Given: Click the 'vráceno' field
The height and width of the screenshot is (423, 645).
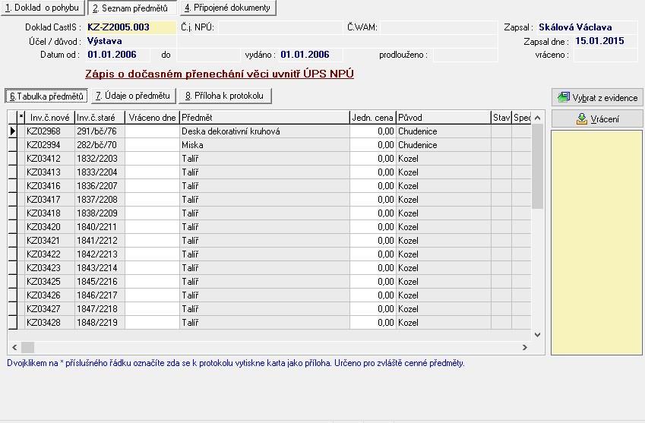Looking at the screenshot, I should coord(605,55).
